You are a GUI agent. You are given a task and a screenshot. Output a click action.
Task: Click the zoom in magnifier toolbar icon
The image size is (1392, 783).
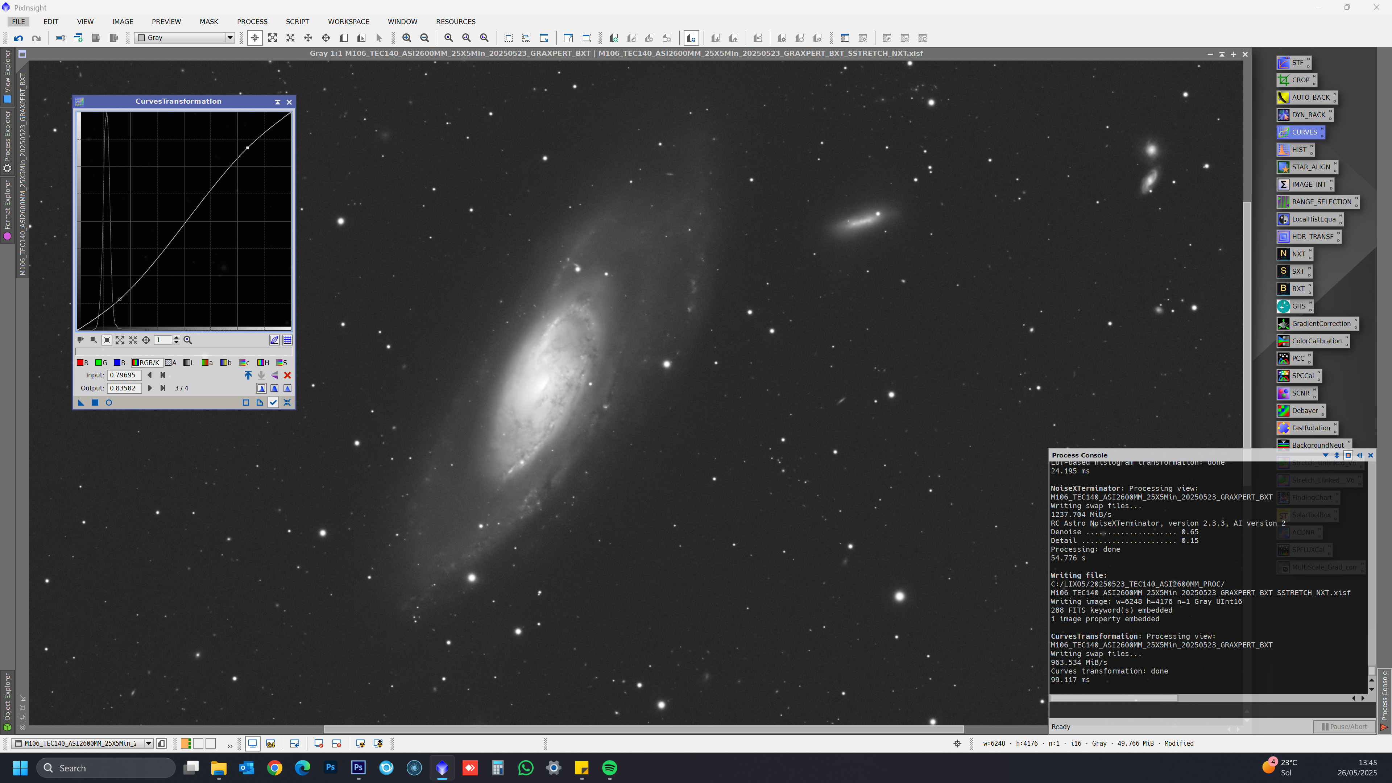pos(407,38)
